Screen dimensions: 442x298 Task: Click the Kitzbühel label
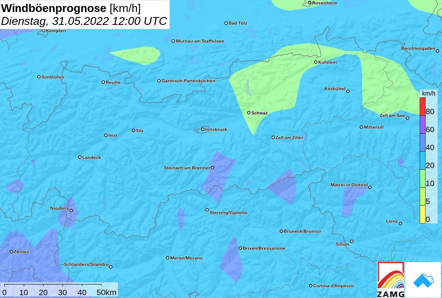[335, 89]
